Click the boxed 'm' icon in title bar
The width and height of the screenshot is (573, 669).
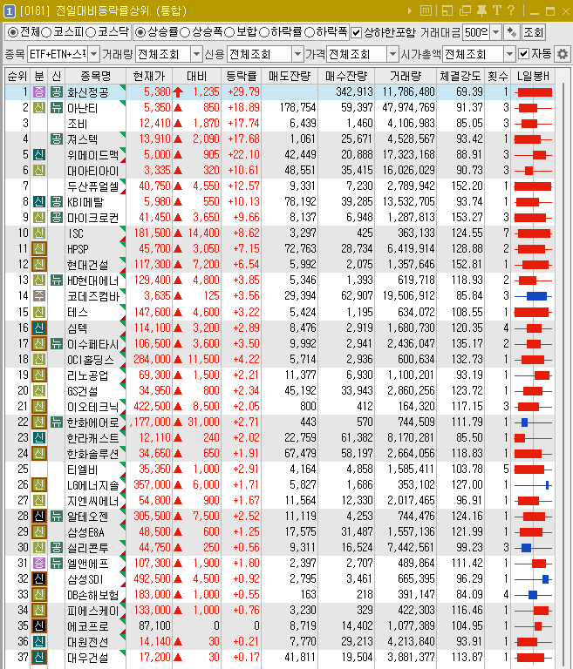[x=426, y=10]
